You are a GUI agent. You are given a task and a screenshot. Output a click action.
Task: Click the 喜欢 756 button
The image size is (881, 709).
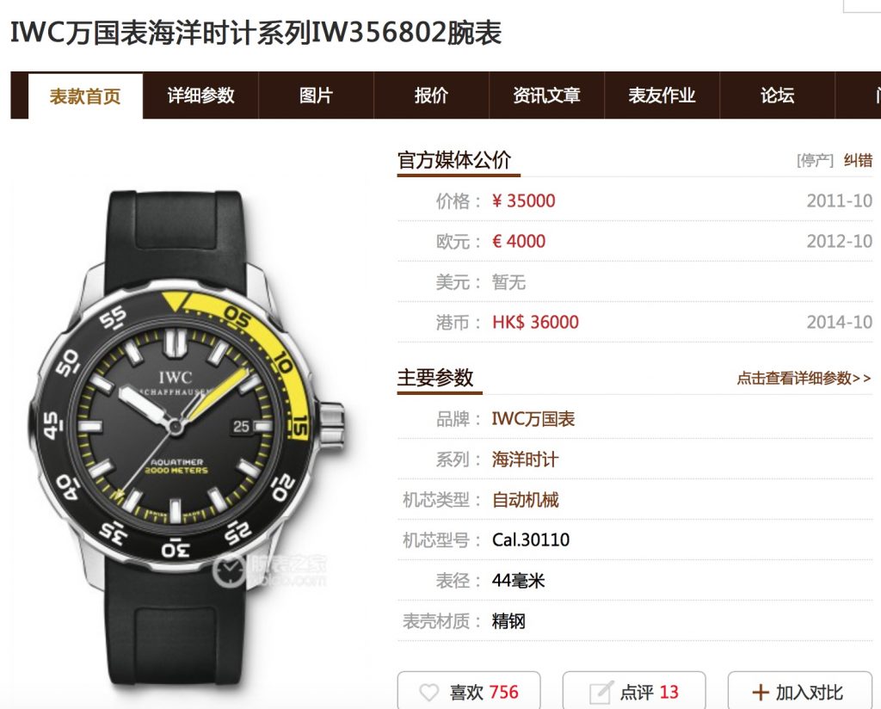pos(469,691)
